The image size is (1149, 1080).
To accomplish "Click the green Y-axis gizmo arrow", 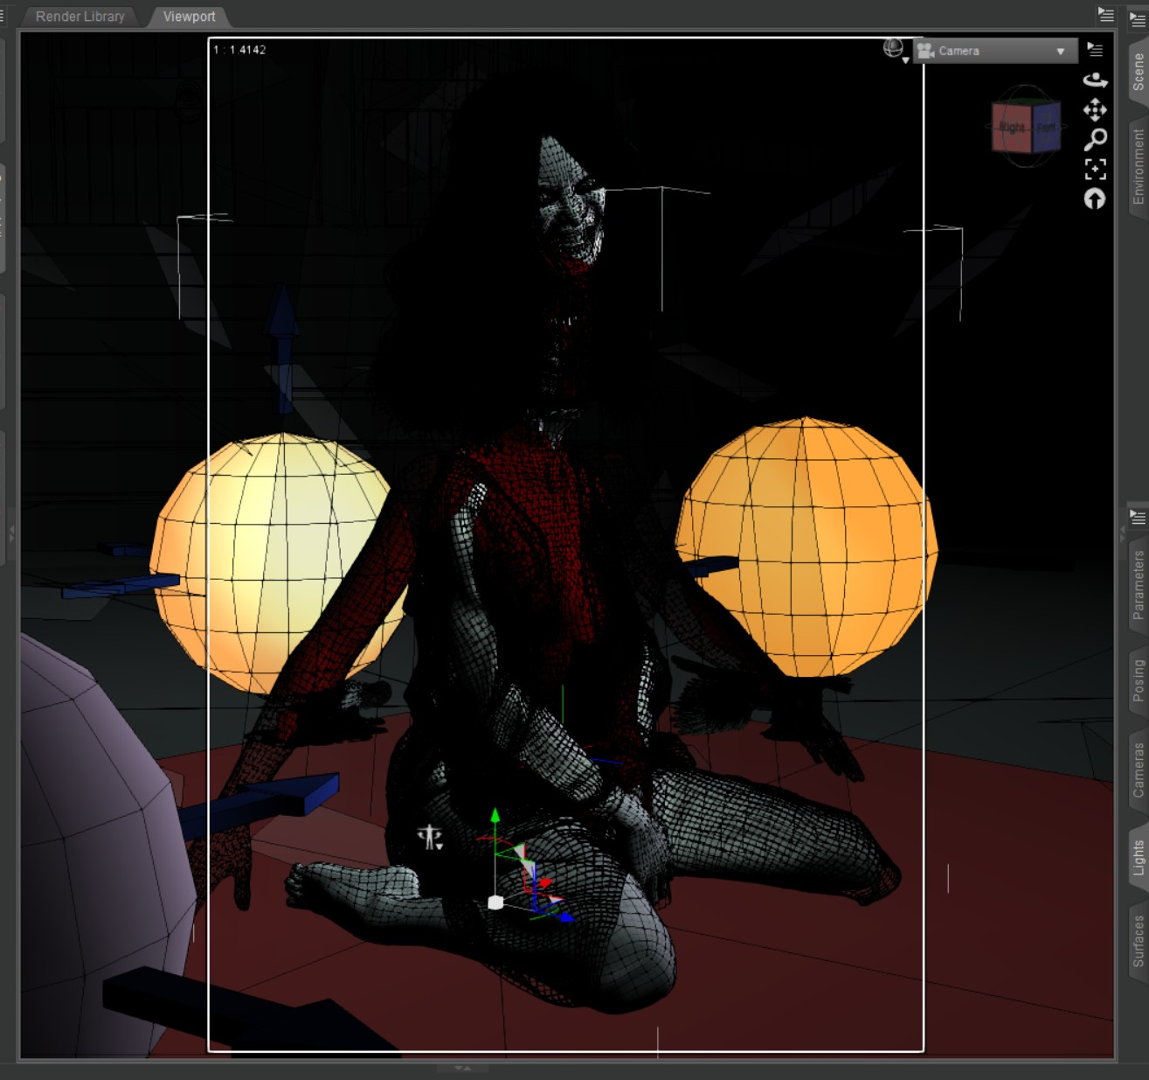I will click(x=495, y=816).
